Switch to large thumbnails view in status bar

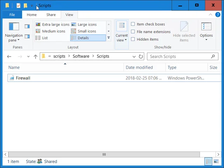click(x=216, y=162)
